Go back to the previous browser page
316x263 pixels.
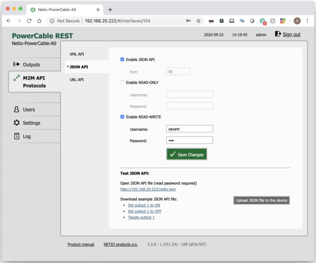(x=9, y=21)
